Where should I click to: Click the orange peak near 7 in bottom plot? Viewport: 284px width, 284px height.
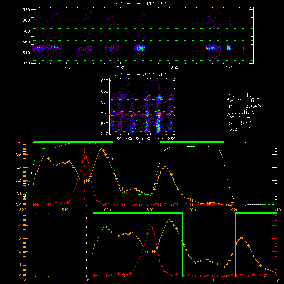241,237
